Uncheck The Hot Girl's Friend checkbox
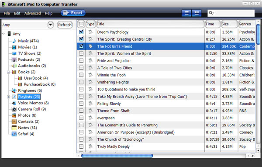262x167 pixels. 81,46
